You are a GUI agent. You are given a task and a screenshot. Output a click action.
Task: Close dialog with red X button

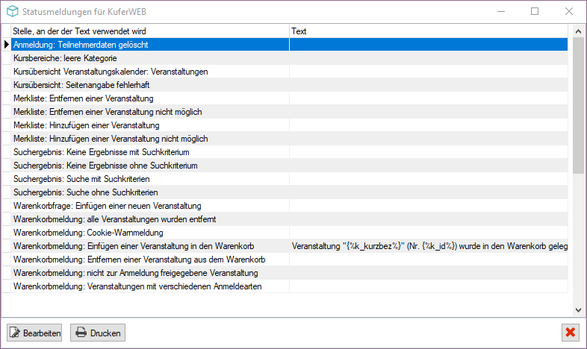[x=570, y=332]
